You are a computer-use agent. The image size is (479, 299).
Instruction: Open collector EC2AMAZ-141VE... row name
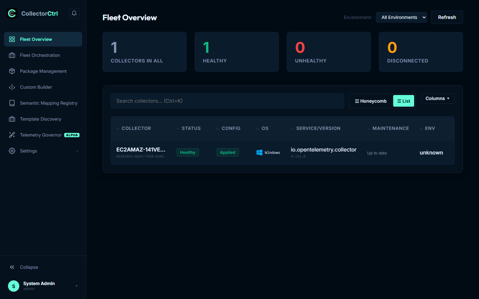[x=141, y=149]
